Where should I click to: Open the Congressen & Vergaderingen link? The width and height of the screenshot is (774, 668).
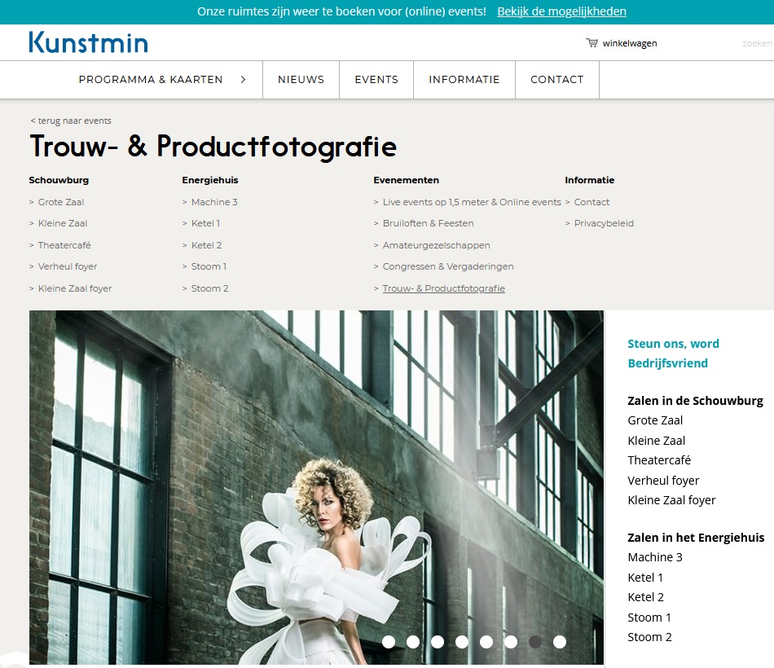448,266
